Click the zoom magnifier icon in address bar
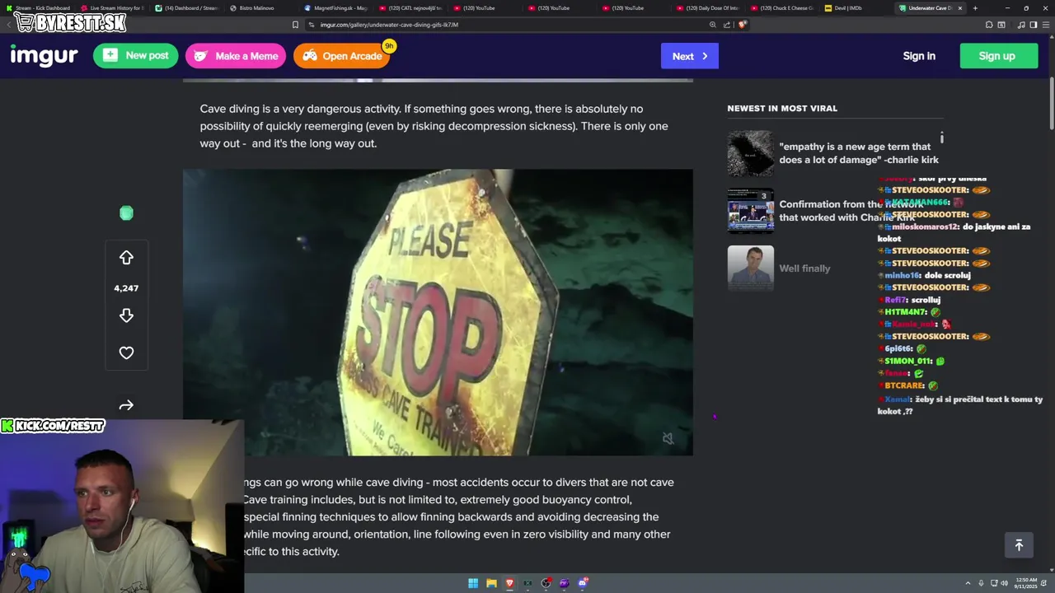Image resolution: width=1055 pixels, height=593 pixels. coord(713,25)
